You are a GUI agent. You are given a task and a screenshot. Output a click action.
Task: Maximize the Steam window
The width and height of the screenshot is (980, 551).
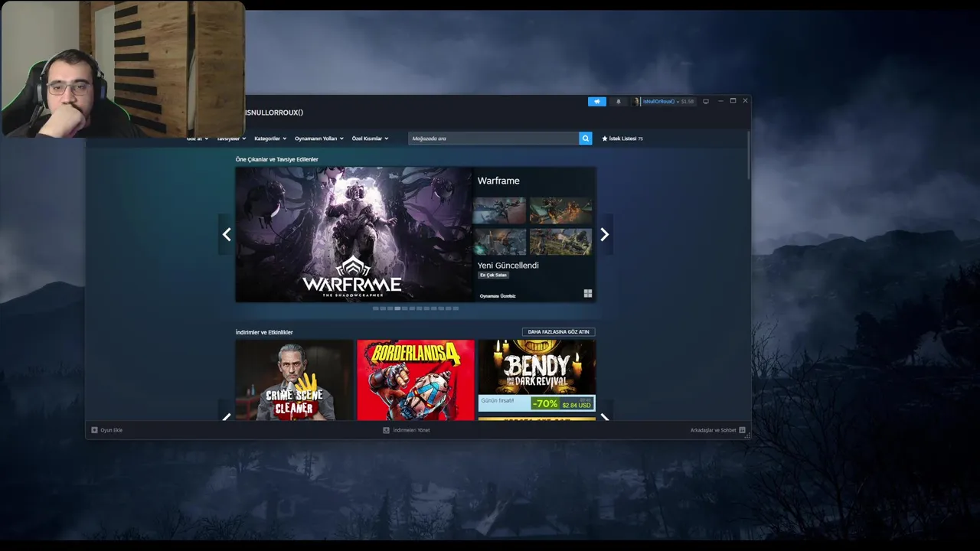[733, 101]
